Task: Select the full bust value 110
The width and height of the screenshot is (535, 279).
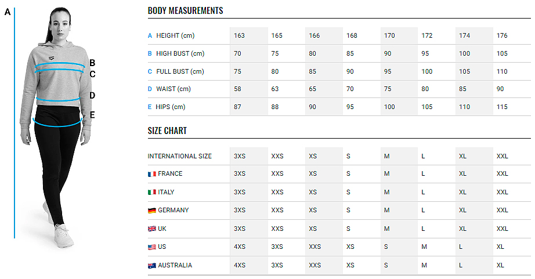Action: tap(502, 71)
